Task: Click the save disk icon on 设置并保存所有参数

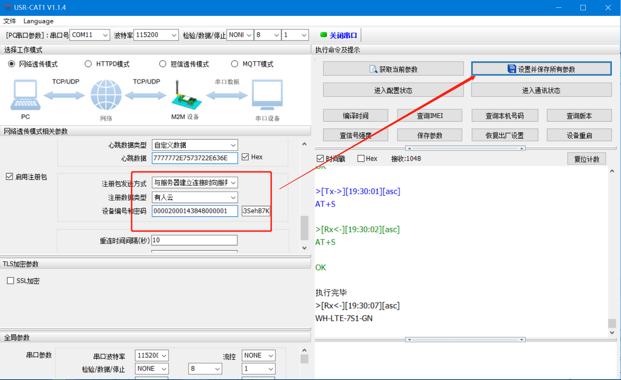Action: point(511,69)
